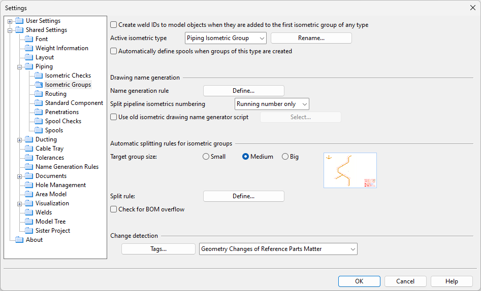Viewport: 481px width, 291px height.
Task: Enable Check for BOM overflow
Action: (114, 209)
